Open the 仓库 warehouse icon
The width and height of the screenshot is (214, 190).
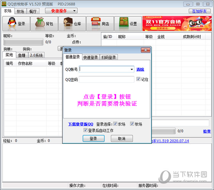click(72, 24)
